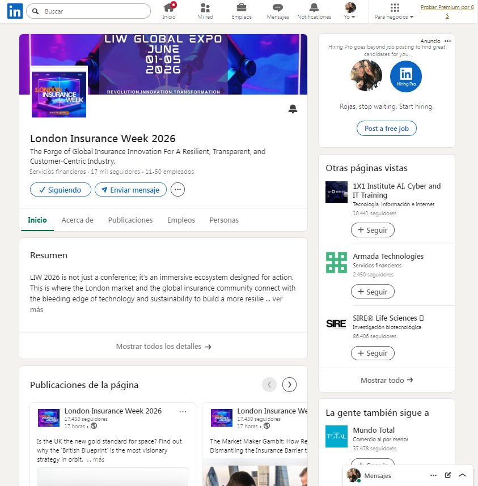
Task: Open 1X1 Institute AI, Cyber page link
Action: coord(396,190)
